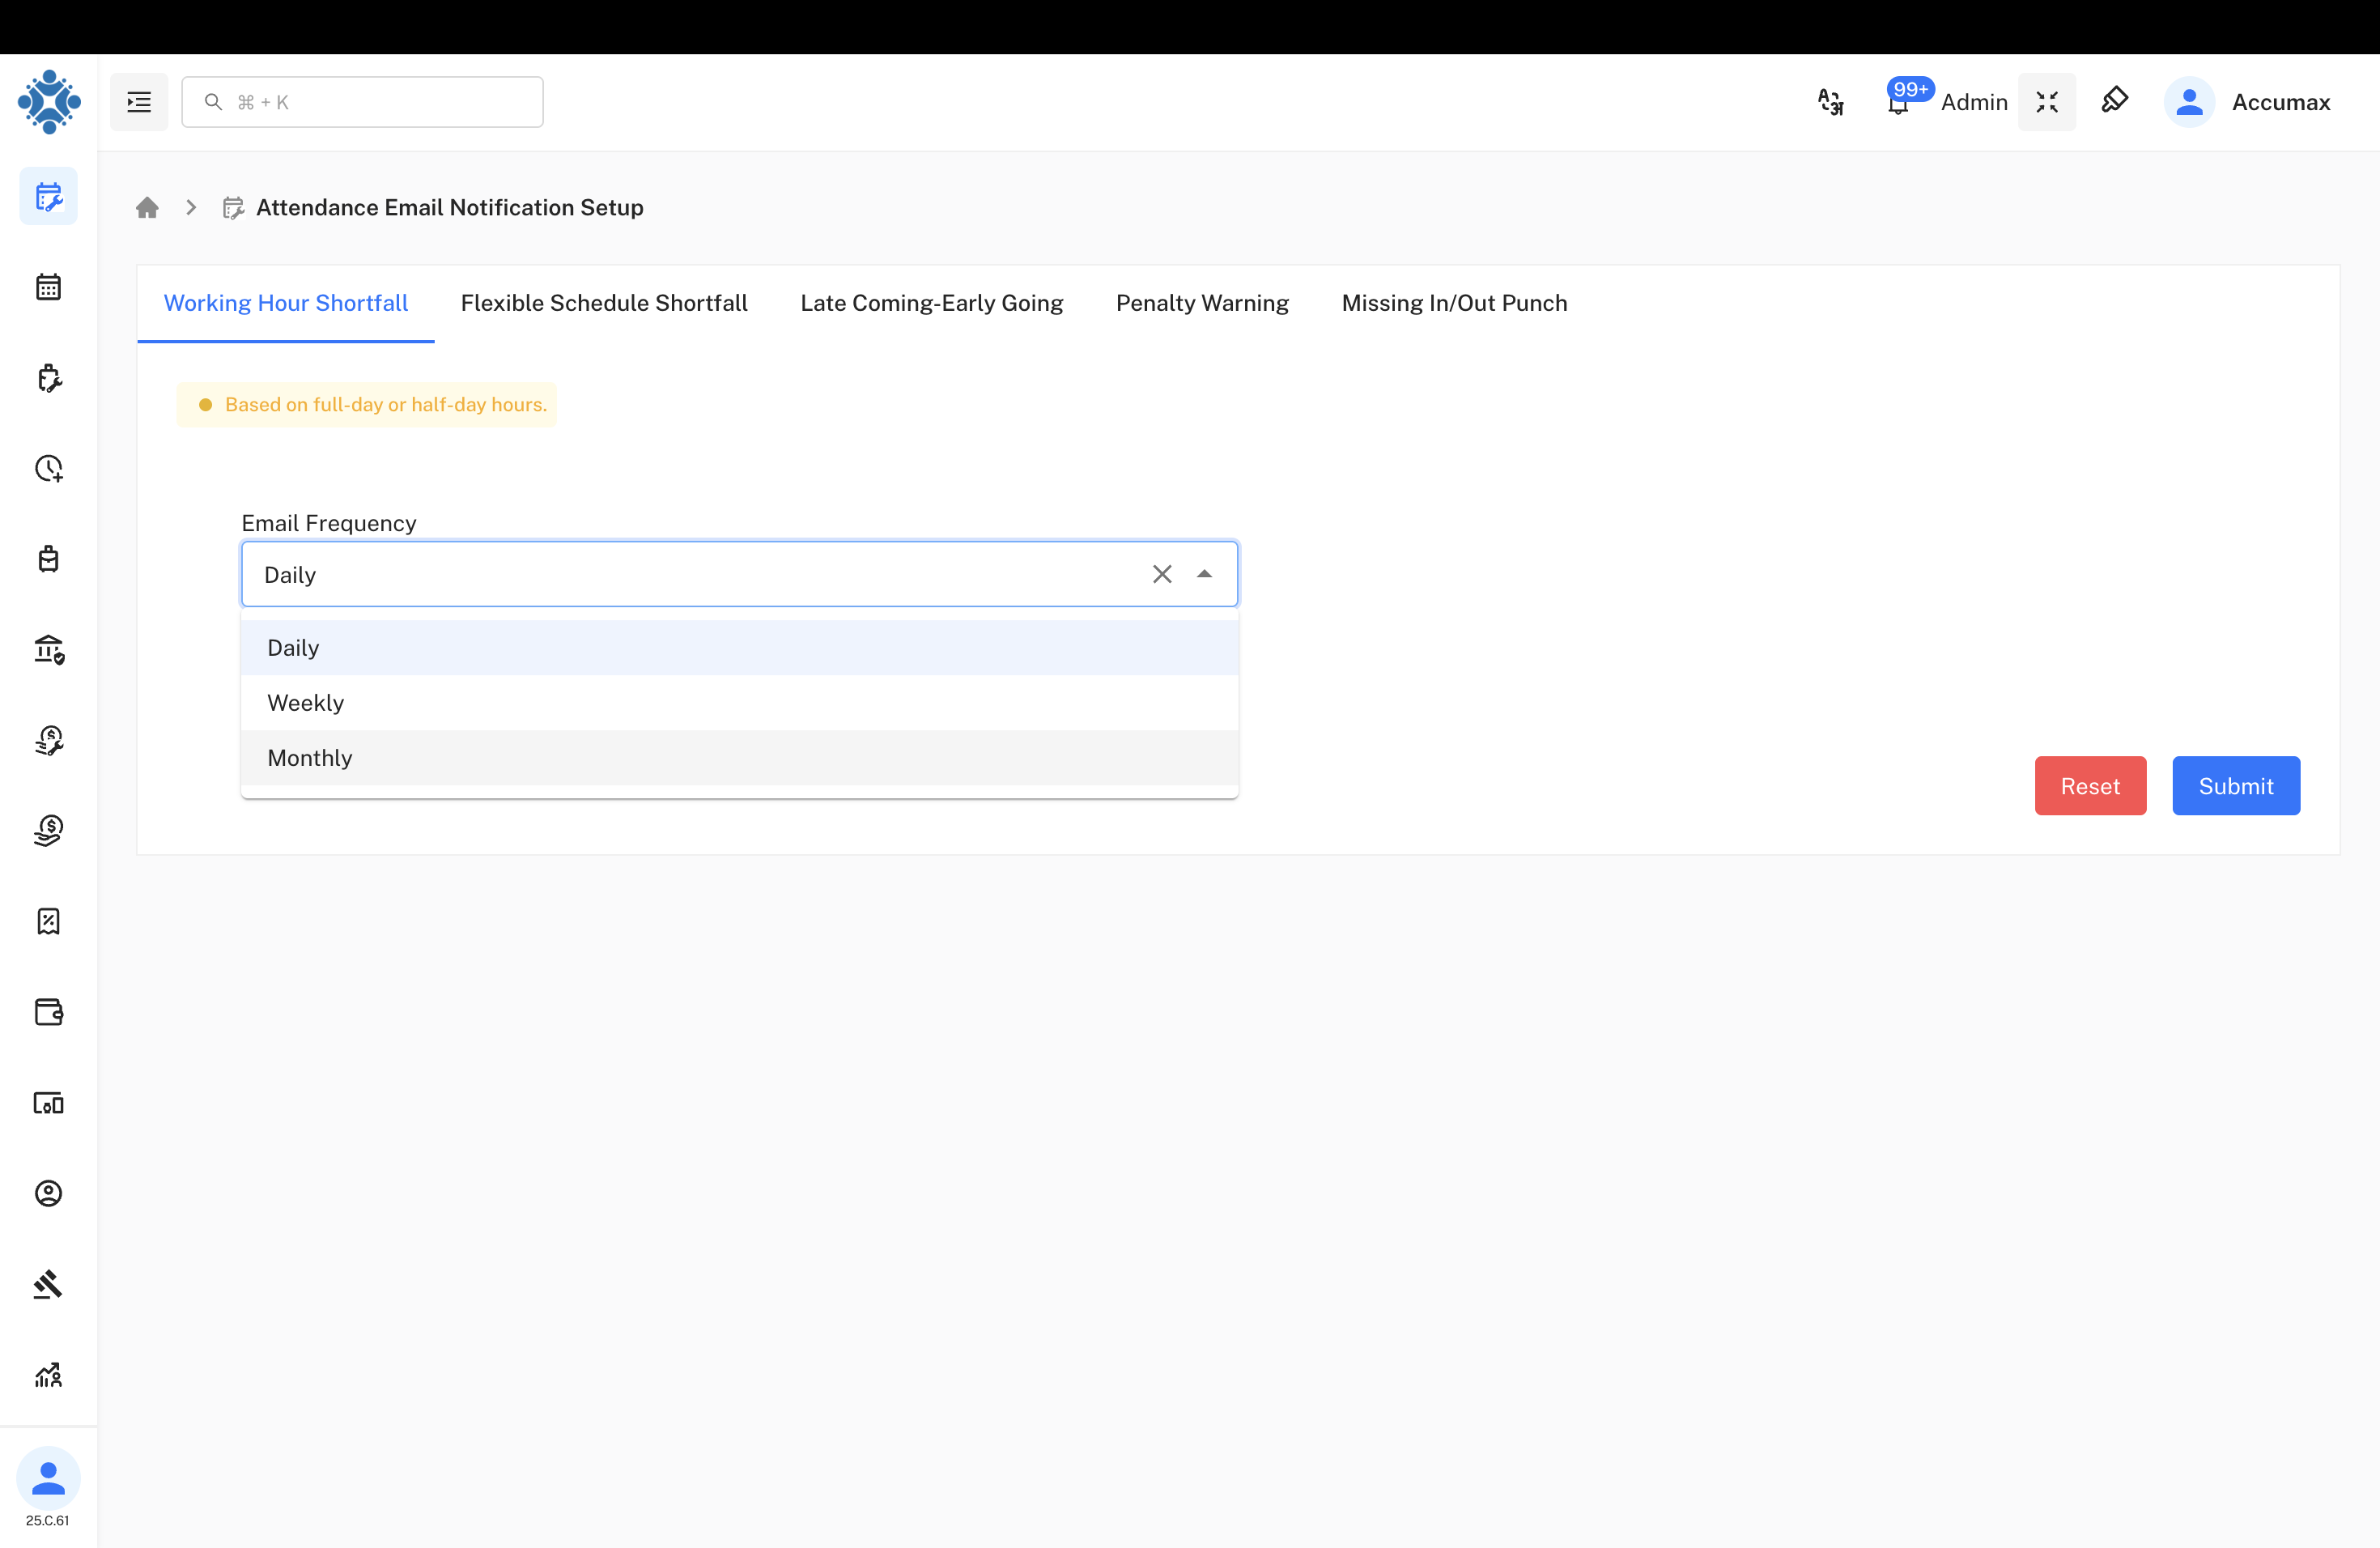Select the briefcase icon in sidebar
Screen dimensions: 2380x1548
pyautogui.click(x=48, y=559)
